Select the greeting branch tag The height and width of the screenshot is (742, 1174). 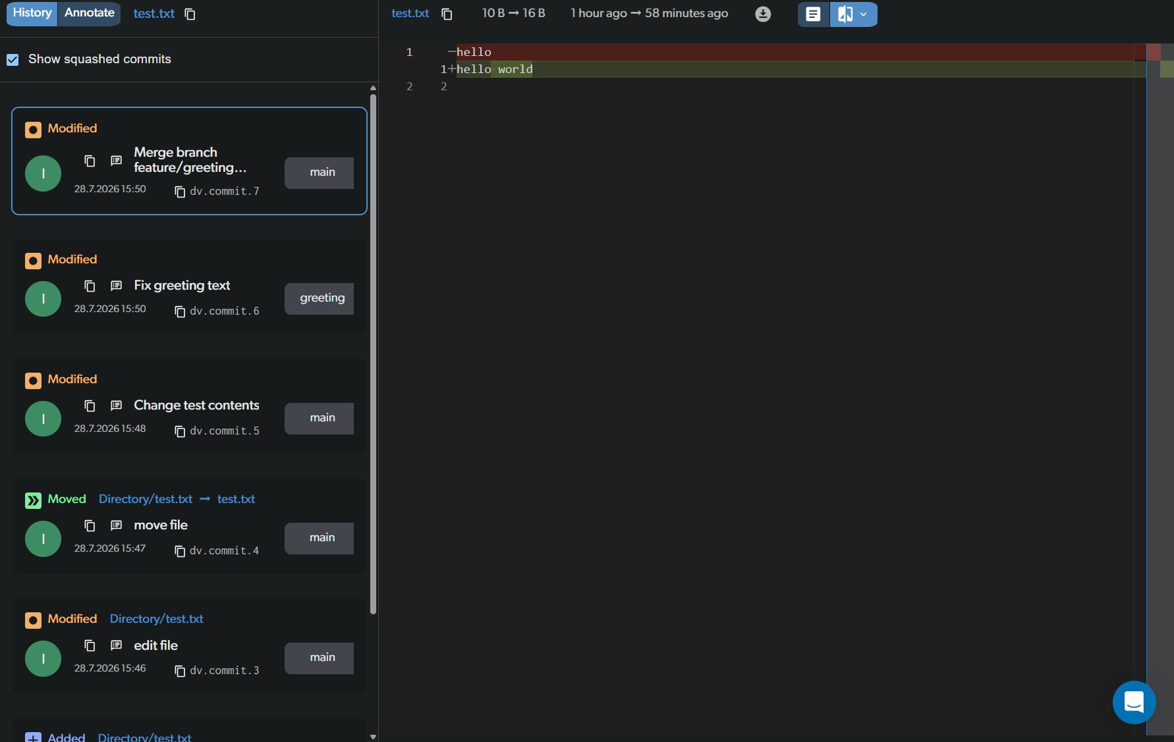319,298
